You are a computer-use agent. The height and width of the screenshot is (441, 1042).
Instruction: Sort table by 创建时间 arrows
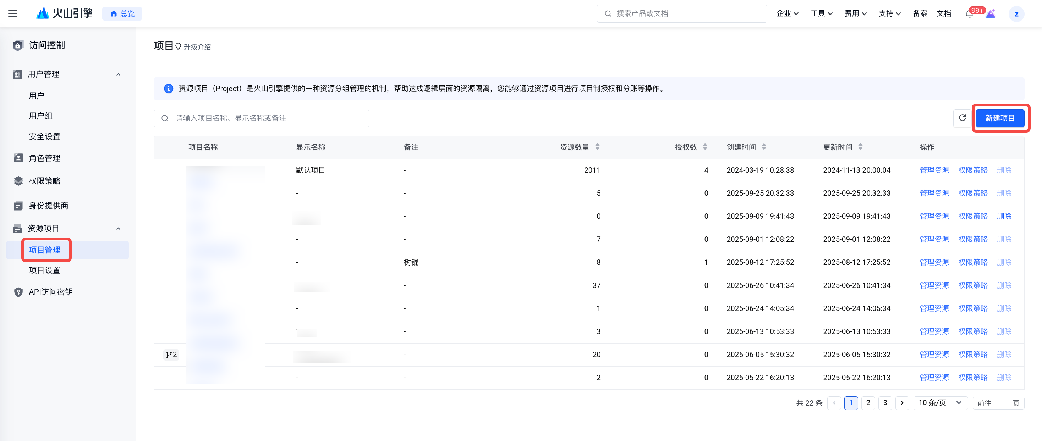pyautogui.click(x=764, y=147)
